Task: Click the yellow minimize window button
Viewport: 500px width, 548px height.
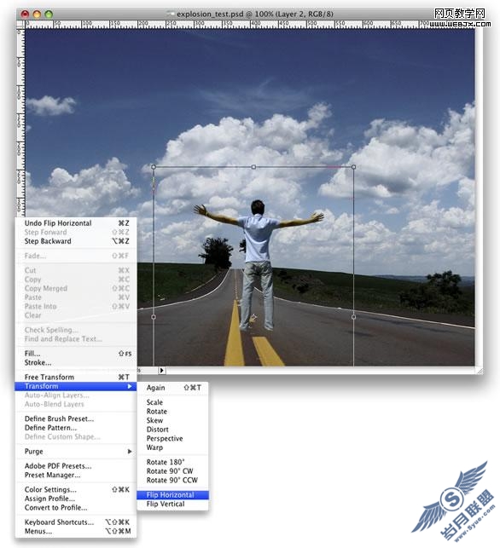Action: 37,14
